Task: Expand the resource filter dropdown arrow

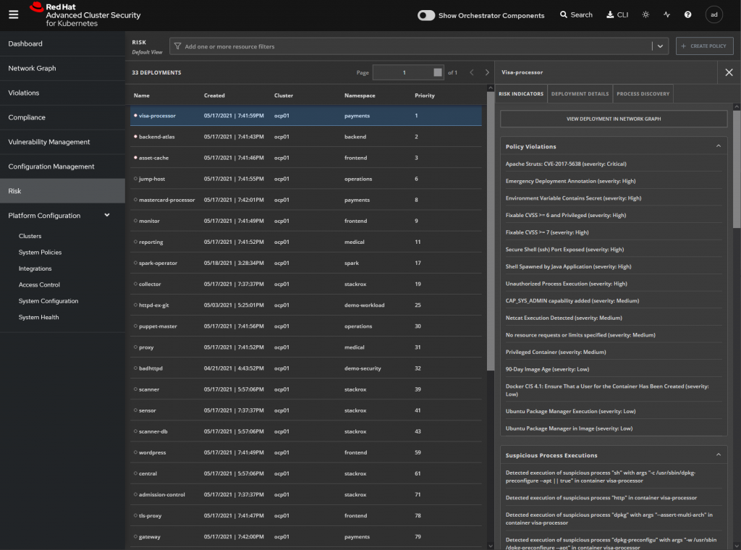Action: coord(660,46)
